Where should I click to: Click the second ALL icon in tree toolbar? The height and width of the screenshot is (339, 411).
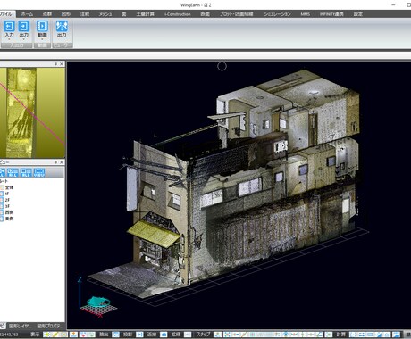(x=13, y=172)
